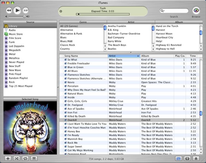The width and height of the screenshot is (206, 163).
Task: Click the display toggle arrow beside Tush
Action: tap(61, 11)
